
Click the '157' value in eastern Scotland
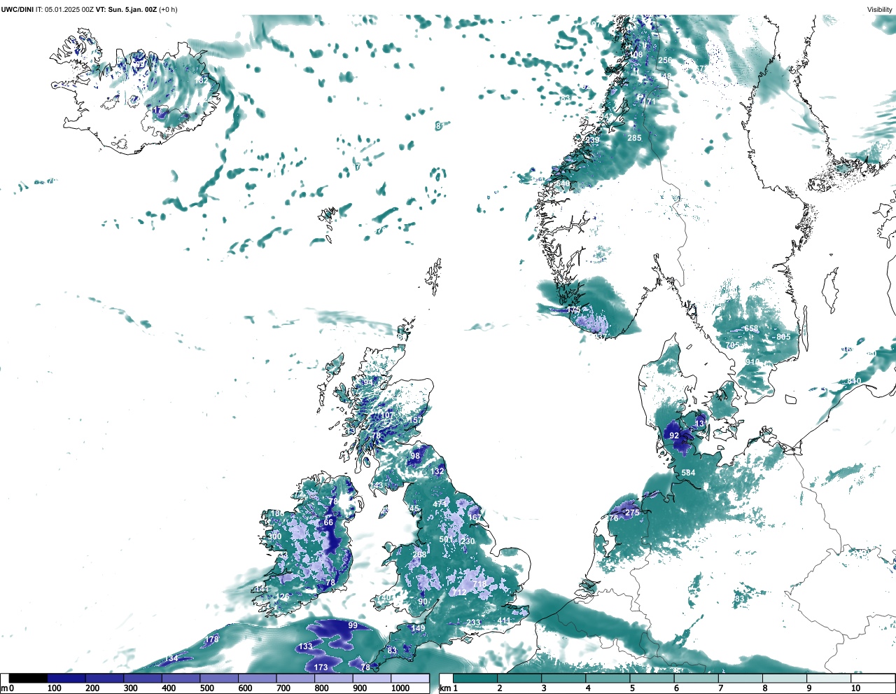(416, 420)
